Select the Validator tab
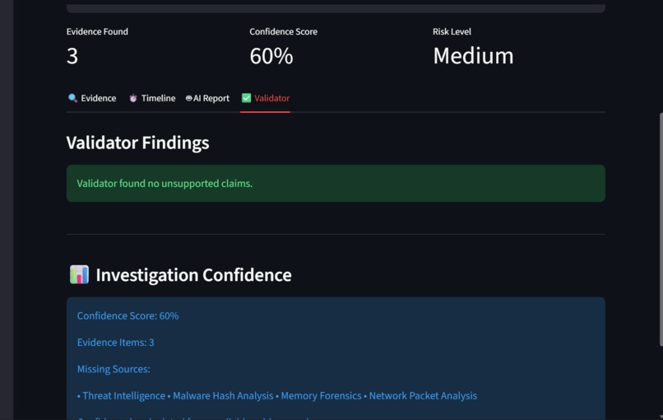This screenshot has height=420, width=663. [x=265, y=98]
